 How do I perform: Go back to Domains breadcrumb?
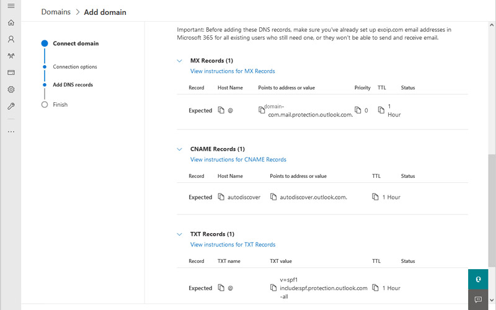pos(56,12)
